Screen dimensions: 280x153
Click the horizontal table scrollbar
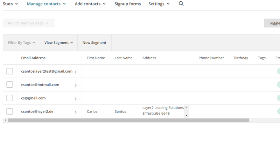click(128, 120)
